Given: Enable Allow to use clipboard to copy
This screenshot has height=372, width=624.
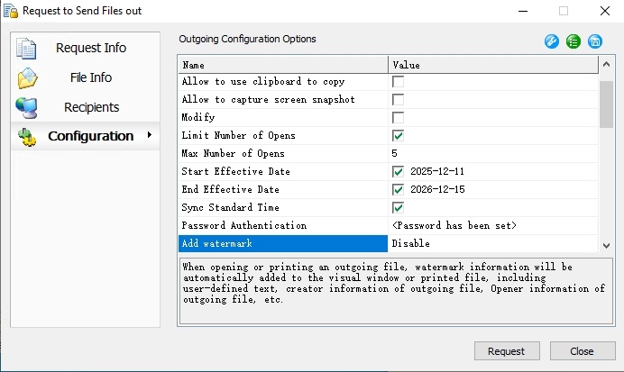Looking at the screenshot, I should (x=398, y=81).
